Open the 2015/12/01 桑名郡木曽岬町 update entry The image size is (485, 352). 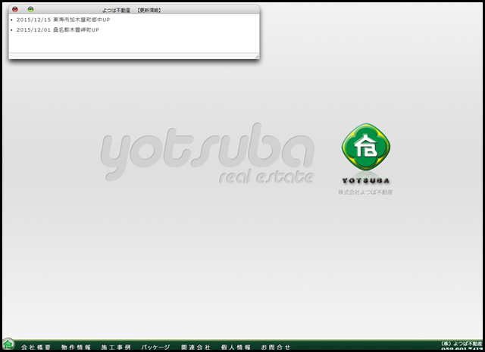pyautogui.click(x=58, y=30)
